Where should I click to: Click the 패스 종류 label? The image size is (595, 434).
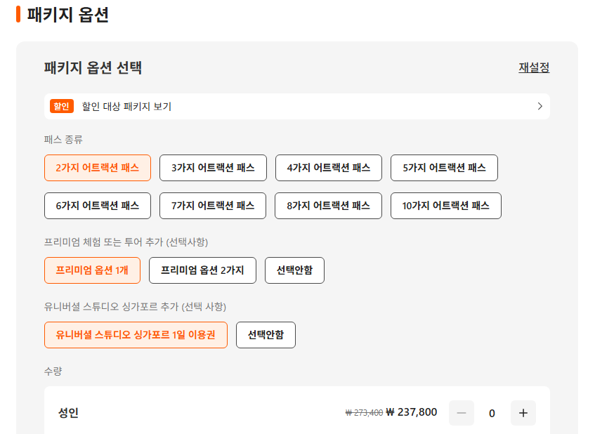tap(63, 140)
